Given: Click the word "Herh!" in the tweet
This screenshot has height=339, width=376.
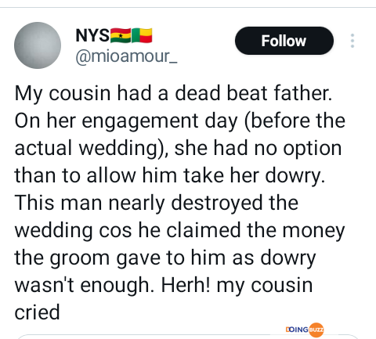Looking at the screenshot, I should pyautogui.click(x=186, y=285).
